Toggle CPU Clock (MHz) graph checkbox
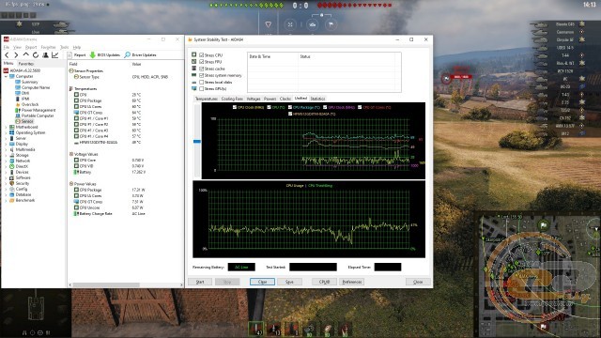The height and width of the screenshot is (338, 601). [235, 107]
